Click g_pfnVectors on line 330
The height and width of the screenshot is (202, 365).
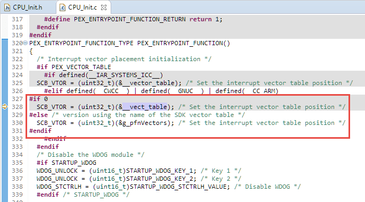coord(145,123)
